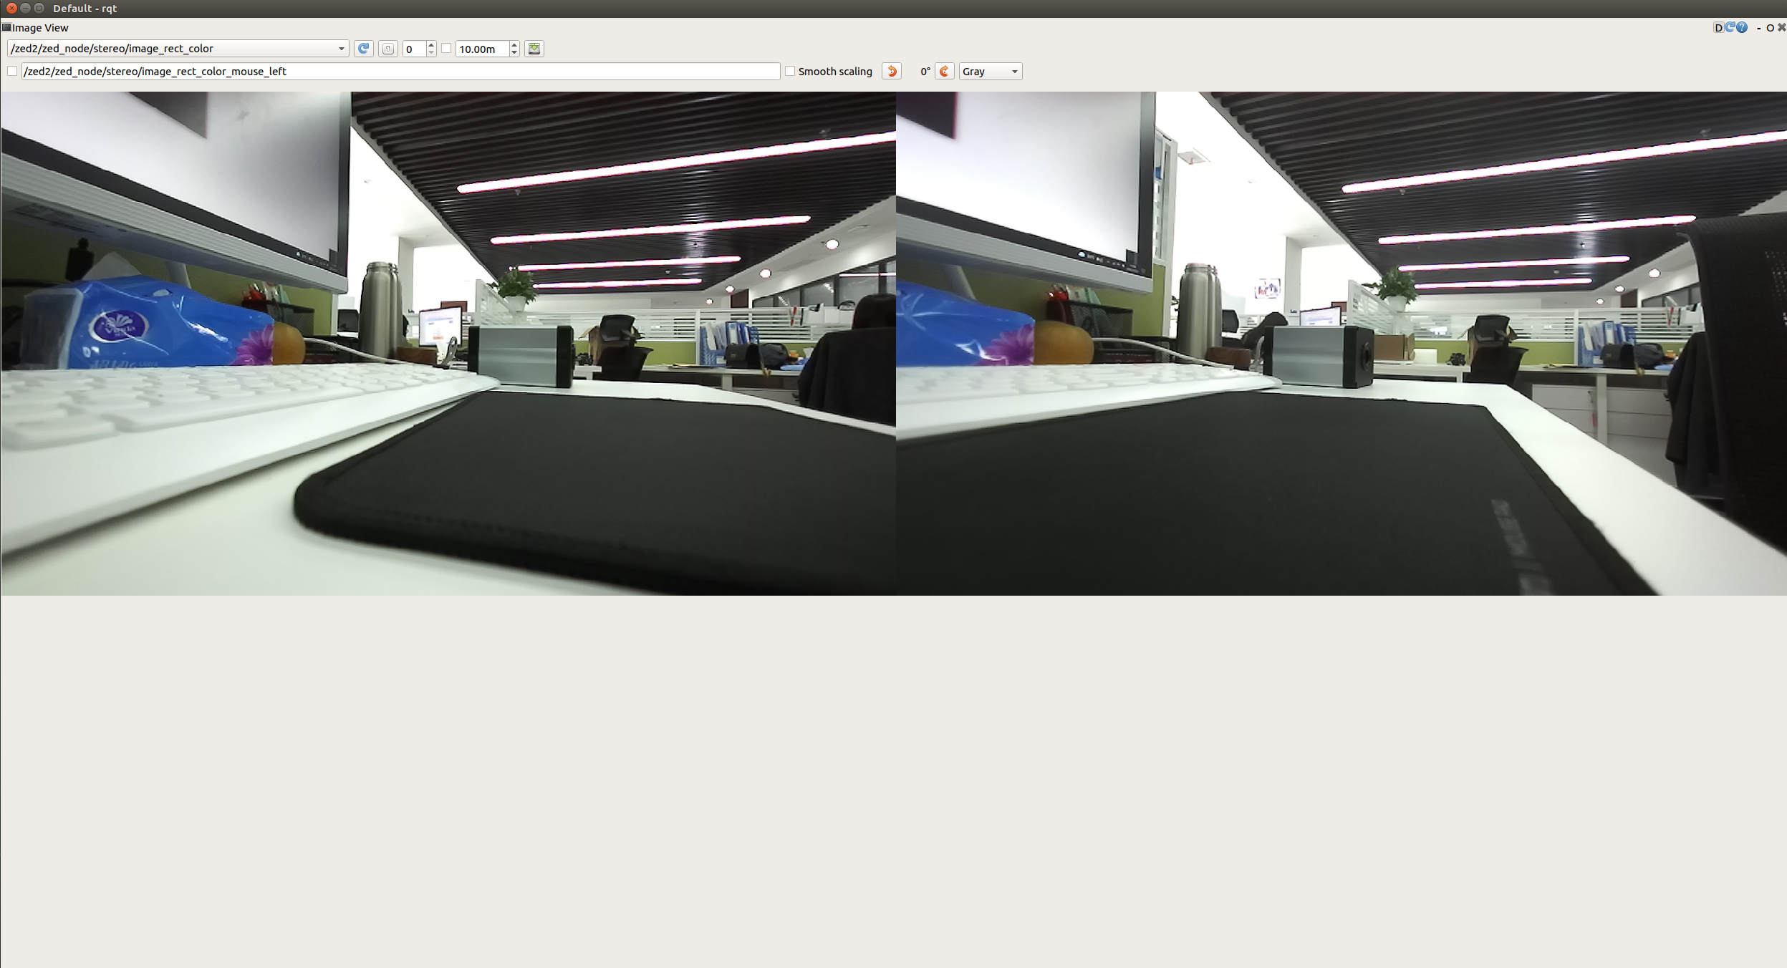Float the Image View panel (O button)
Viewport: 1787px width, 968px height.
pyautogui.click(x=1770, y=28)
